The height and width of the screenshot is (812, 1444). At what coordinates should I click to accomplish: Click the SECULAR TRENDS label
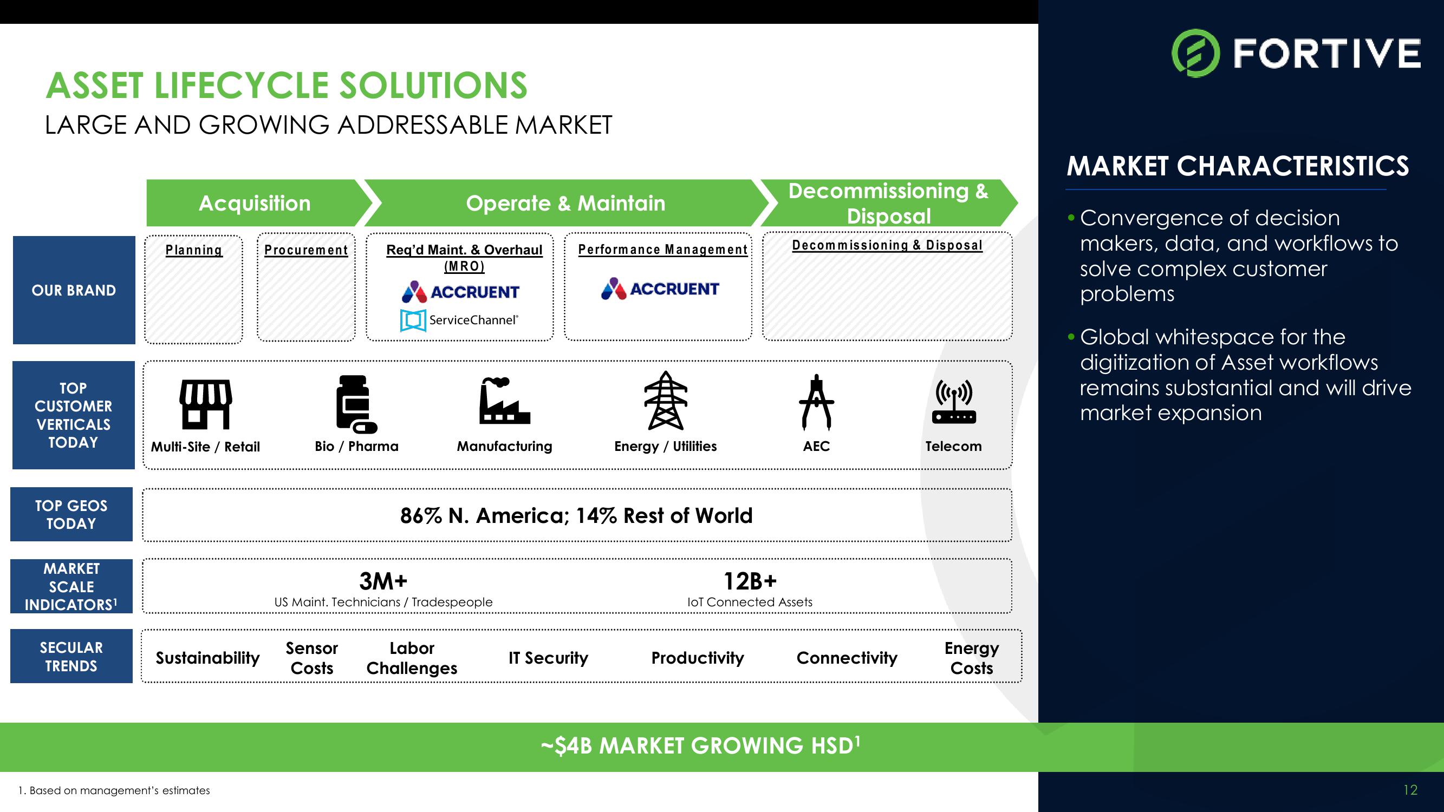coord(71,656)
